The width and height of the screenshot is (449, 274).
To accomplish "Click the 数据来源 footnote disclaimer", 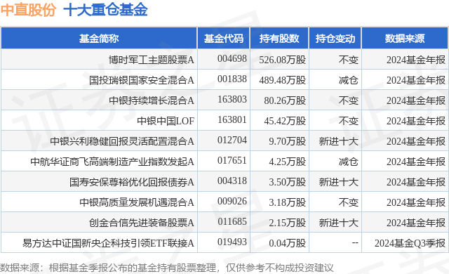I will [x=167, y=268].
